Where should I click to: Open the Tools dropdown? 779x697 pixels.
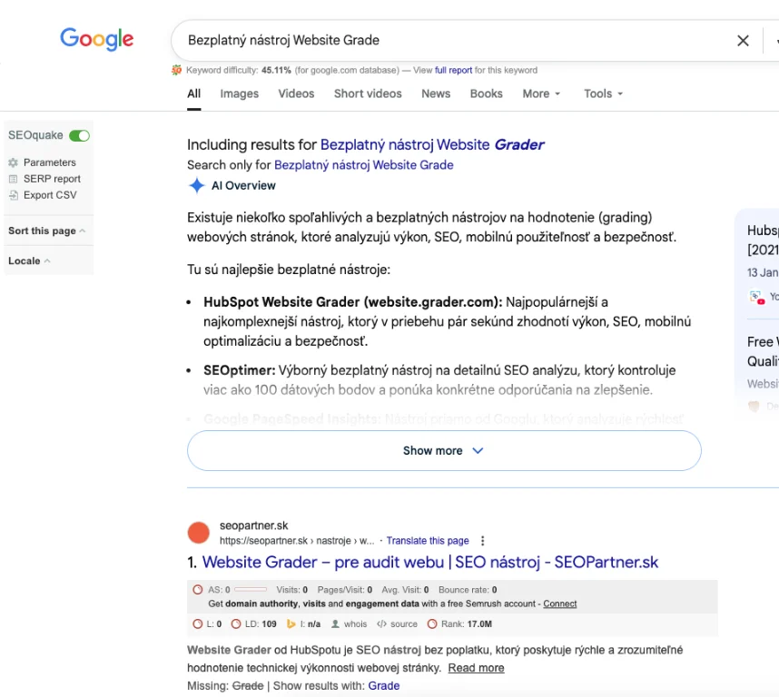tap(603, 93)
